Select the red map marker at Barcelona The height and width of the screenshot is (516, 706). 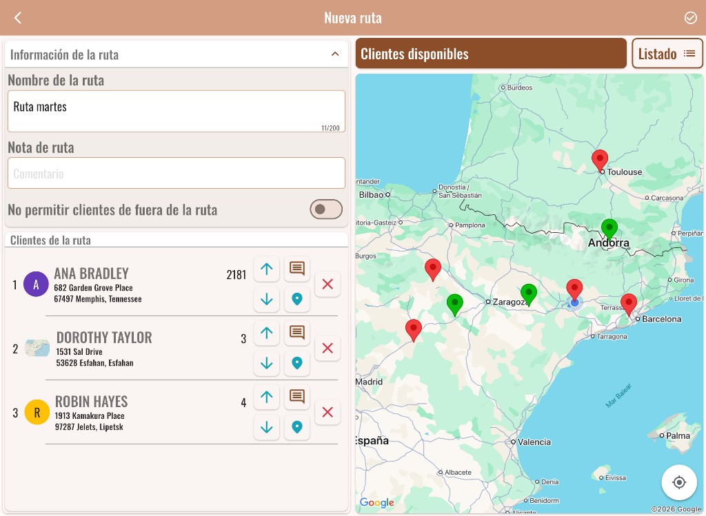click(629, 304)
